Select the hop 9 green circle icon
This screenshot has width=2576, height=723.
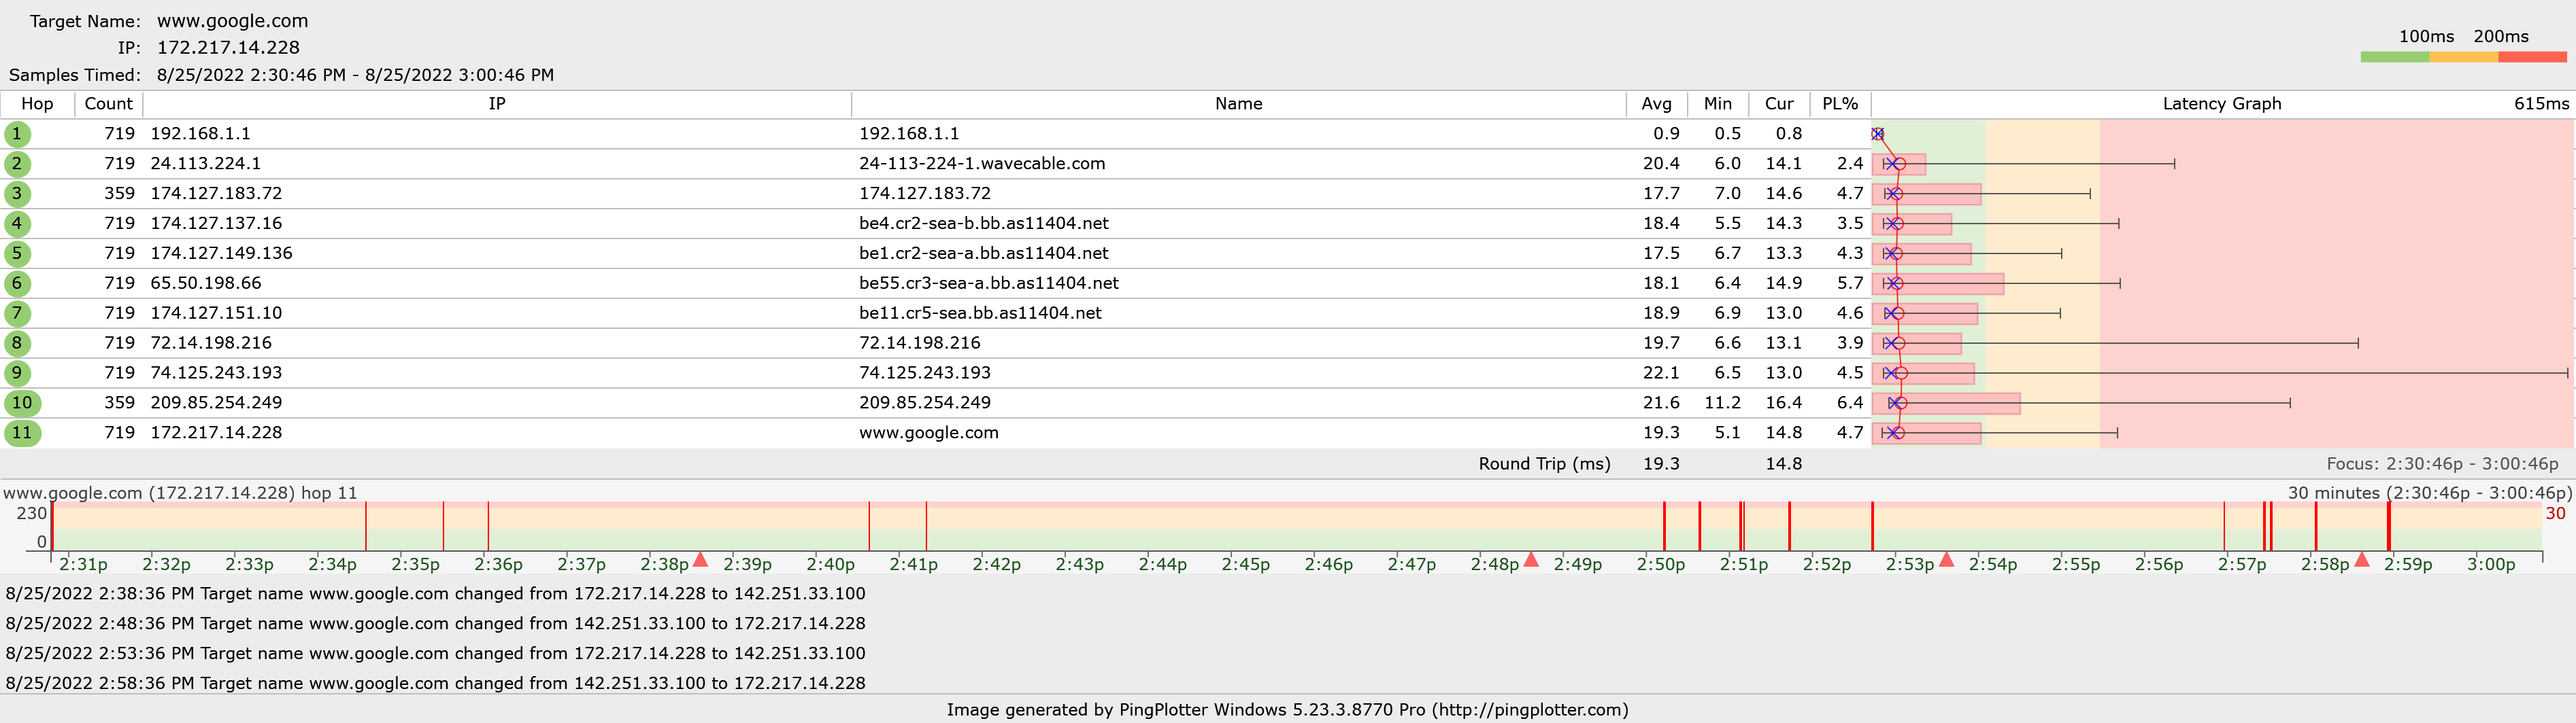[17, 374]
